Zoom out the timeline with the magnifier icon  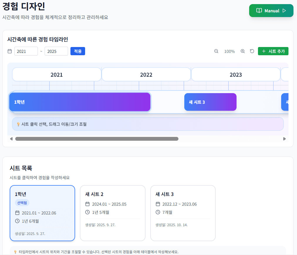pyautogui.click(x=216, y=51)
